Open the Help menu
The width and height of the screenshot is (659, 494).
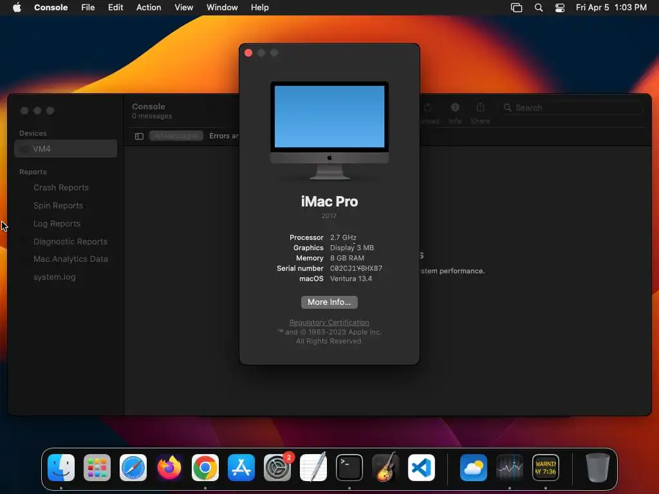coord(260,8)
